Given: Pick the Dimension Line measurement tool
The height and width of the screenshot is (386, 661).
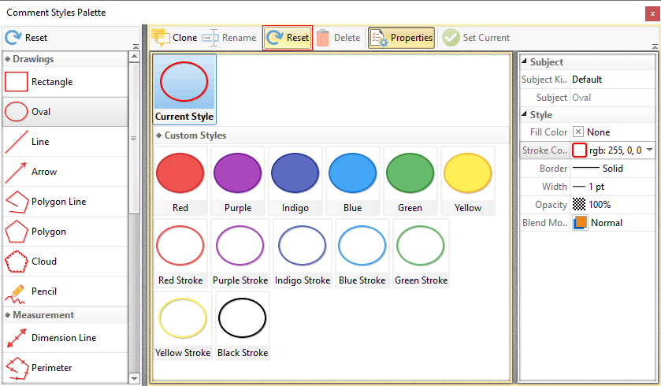Looking at the screenshot, I should tap(63, 338).
